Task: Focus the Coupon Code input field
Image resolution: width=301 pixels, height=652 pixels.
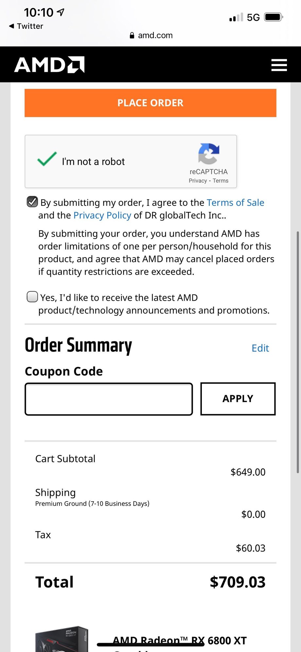Action: point(109,399)
